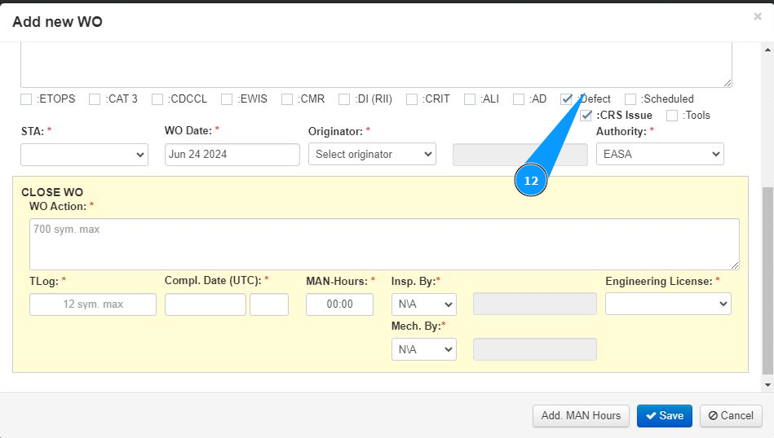
Task: Focus the WO Action text area
Action: [384, 243]
